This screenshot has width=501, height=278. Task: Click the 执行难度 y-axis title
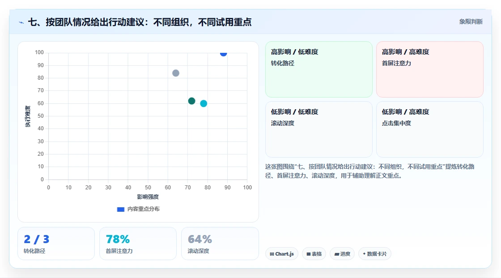tap(28, 116)
